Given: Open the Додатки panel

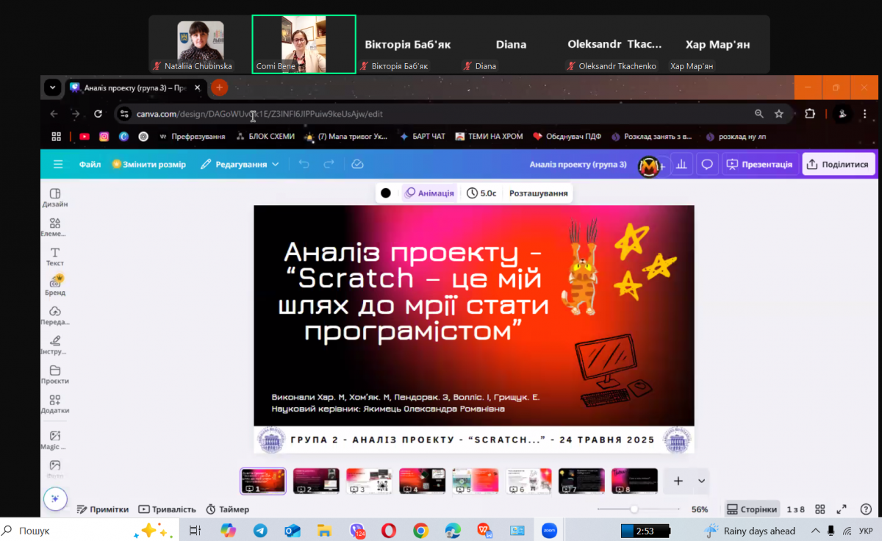Looking at the screenshot, I should point(55,403).
